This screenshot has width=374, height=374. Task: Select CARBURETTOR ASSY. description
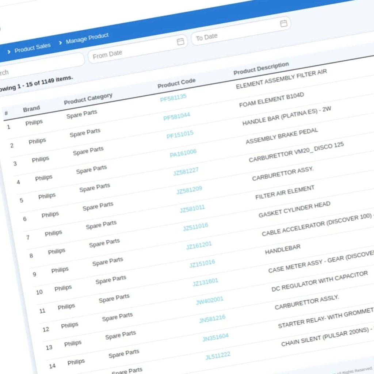283,174
